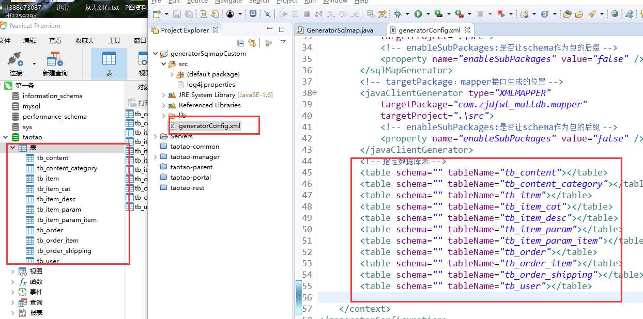Screen dimensions: 643x319
Task: Select the 表 table button in Navicat
Action: click(109, 63)
